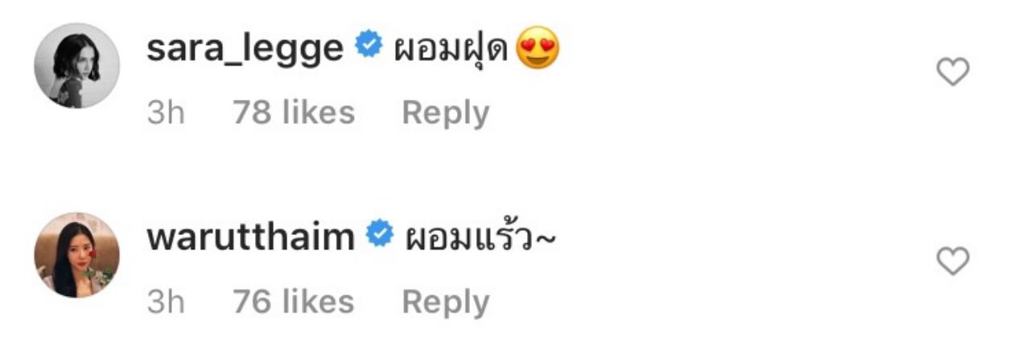Reply to warutthaim's comment
The image size is (1030, 354).
[x=445, y=302]
